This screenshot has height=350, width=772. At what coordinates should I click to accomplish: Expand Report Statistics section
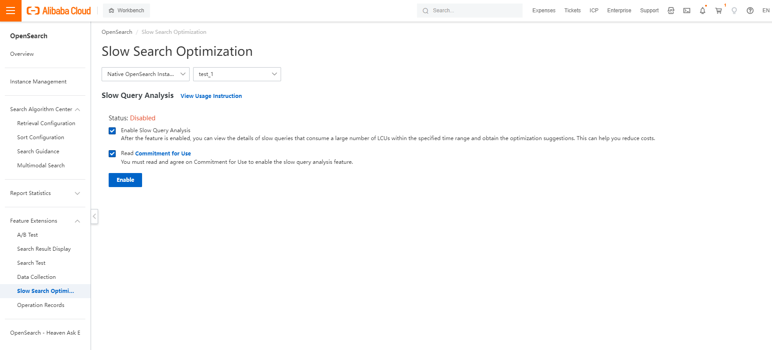[x=45, y=193]
